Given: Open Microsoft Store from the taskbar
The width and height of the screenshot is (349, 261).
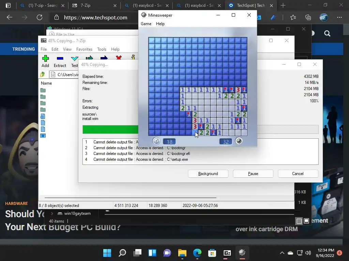Looking at the screenshot, I should click(x=212, y=253).
